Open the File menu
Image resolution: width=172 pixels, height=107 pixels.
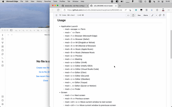click(x=21, y=1)
